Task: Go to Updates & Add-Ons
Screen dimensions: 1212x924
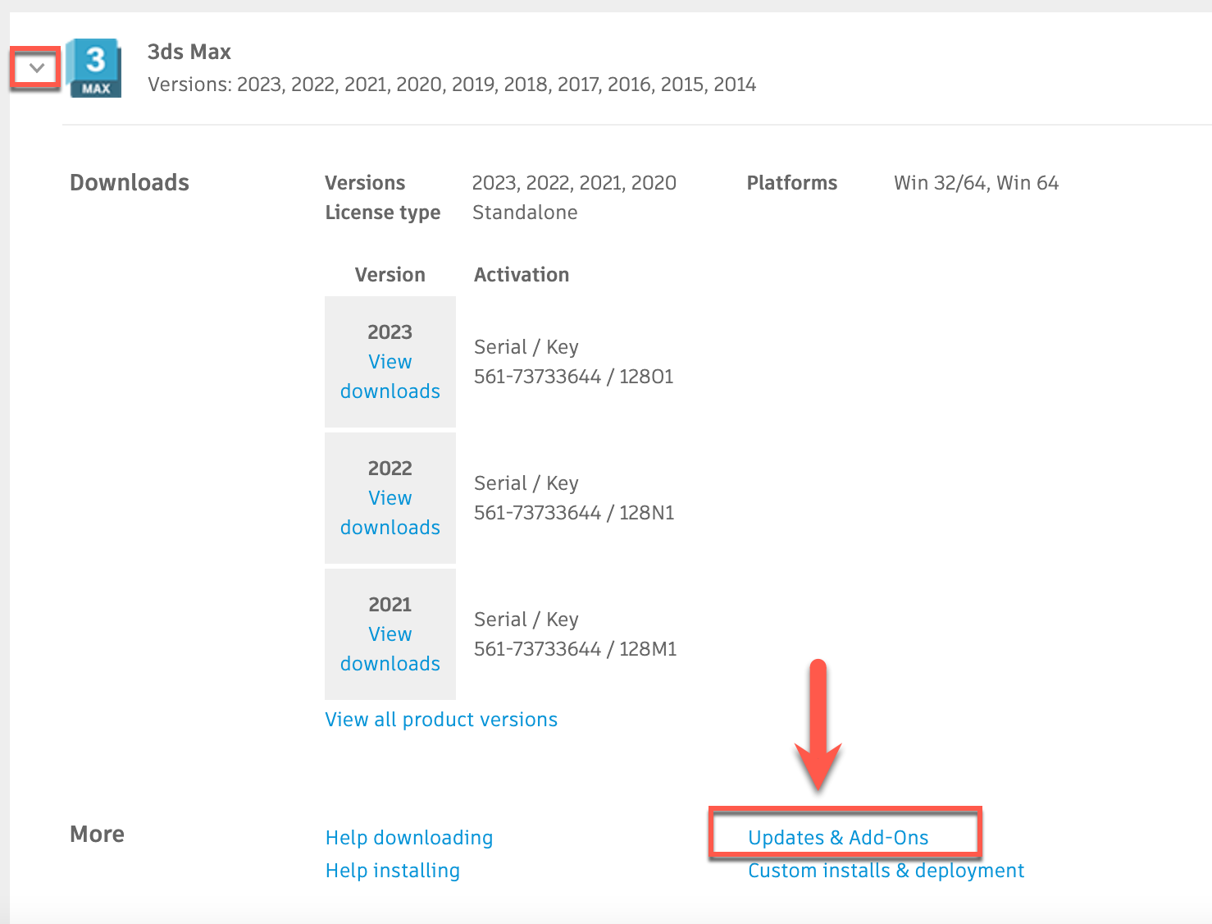Action: click(838, 838)
